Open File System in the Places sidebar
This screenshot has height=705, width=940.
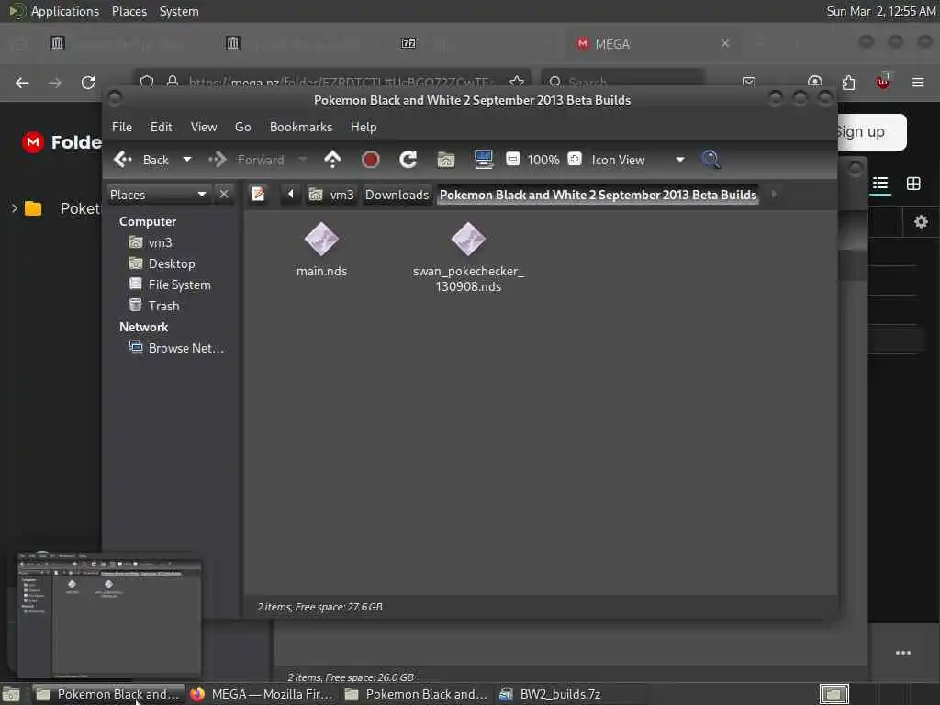point(170,285)
